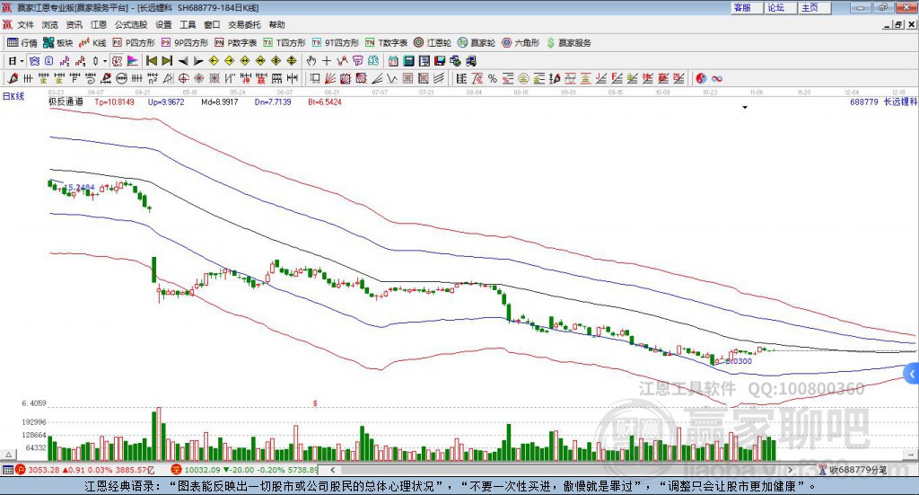
Task: Step chart left with black left arrow
Action: [183, 60]
